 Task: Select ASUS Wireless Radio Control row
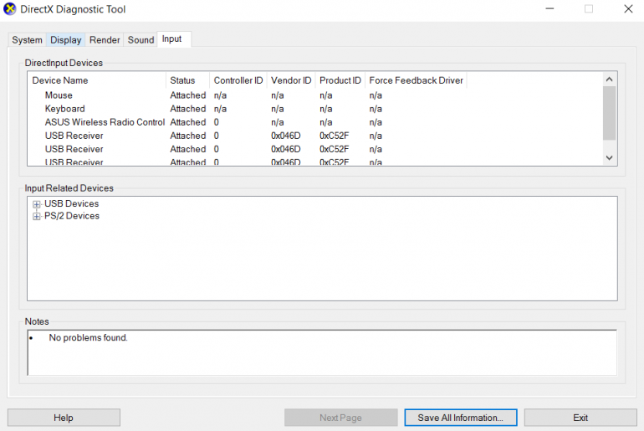[105, 122]
